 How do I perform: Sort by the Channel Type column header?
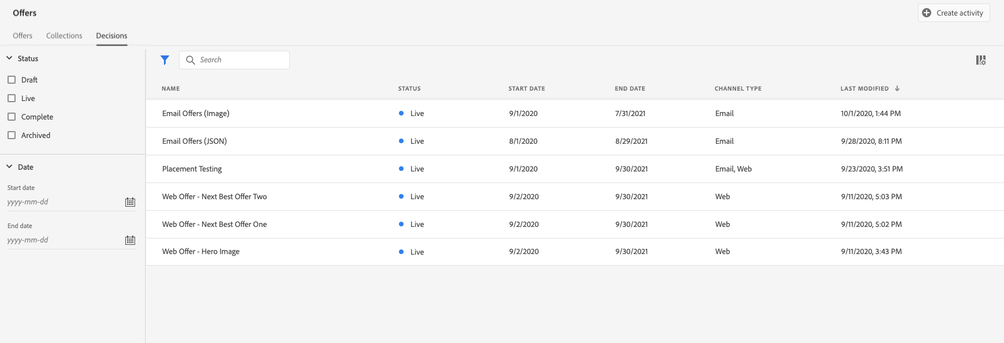click(738, 88)
